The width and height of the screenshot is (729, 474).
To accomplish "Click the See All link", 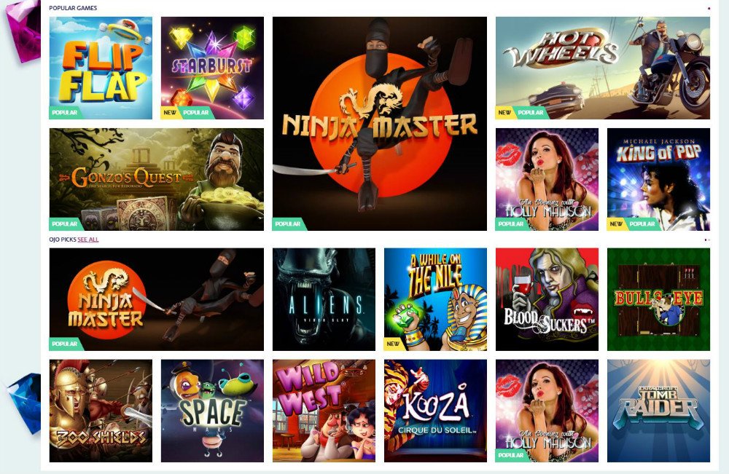I will [x=88, y=240].
